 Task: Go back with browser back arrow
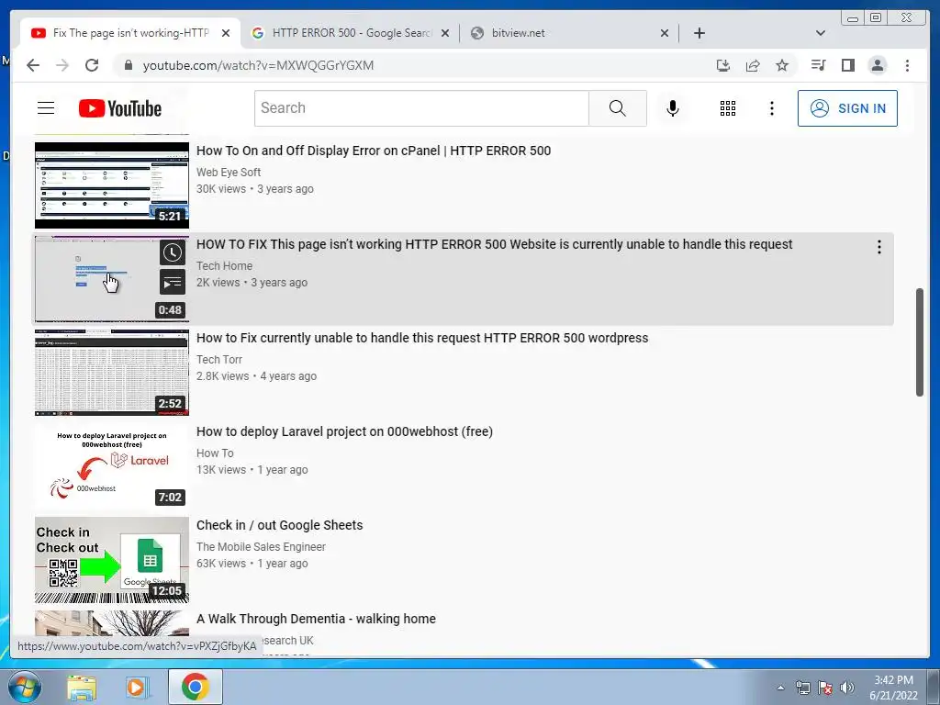click(33, 65)
